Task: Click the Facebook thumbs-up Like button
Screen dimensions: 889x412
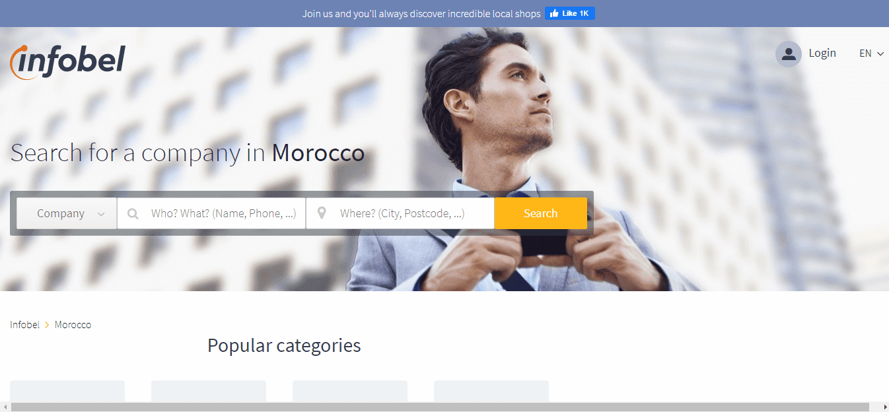Action: 570,13
